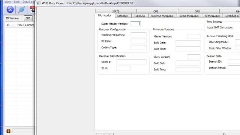
Task: Switch to the JSATS tab
Action: tap(116, 11)
